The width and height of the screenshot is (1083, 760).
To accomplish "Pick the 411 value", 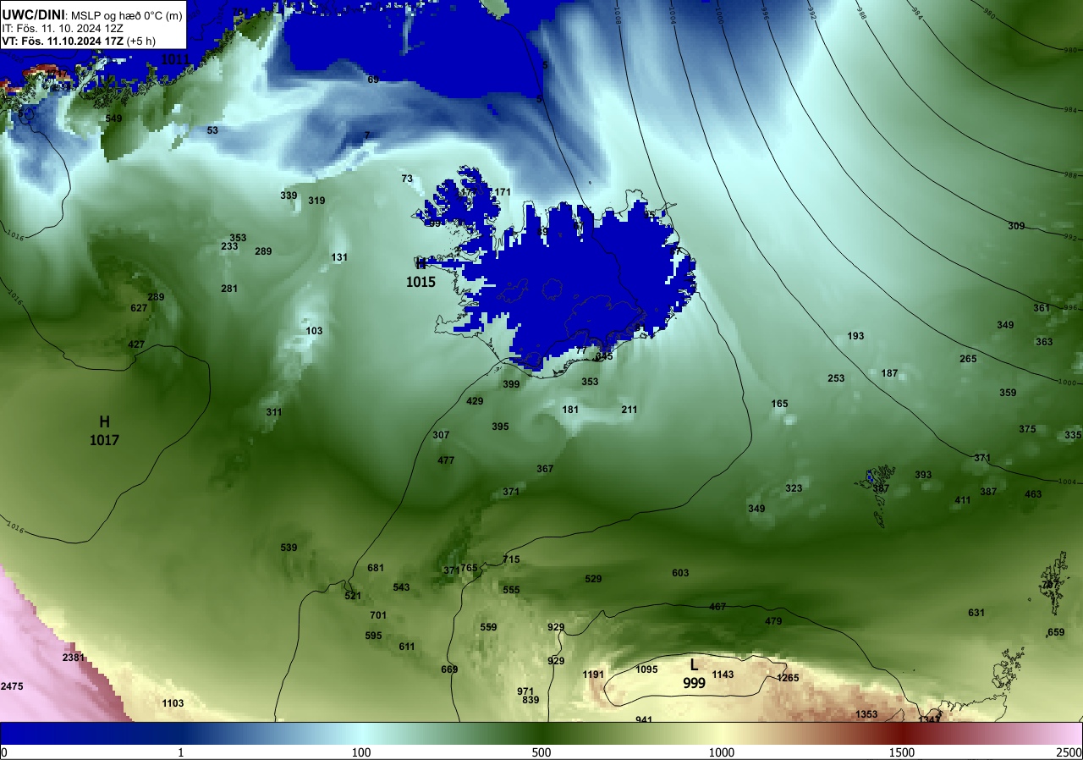I will 963,500.
